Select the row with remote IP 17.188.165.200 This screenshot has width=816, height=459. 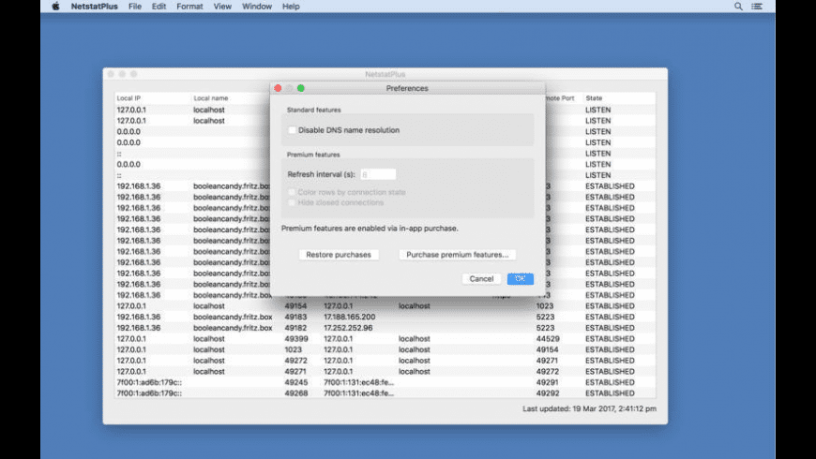[x=385, y=317]
